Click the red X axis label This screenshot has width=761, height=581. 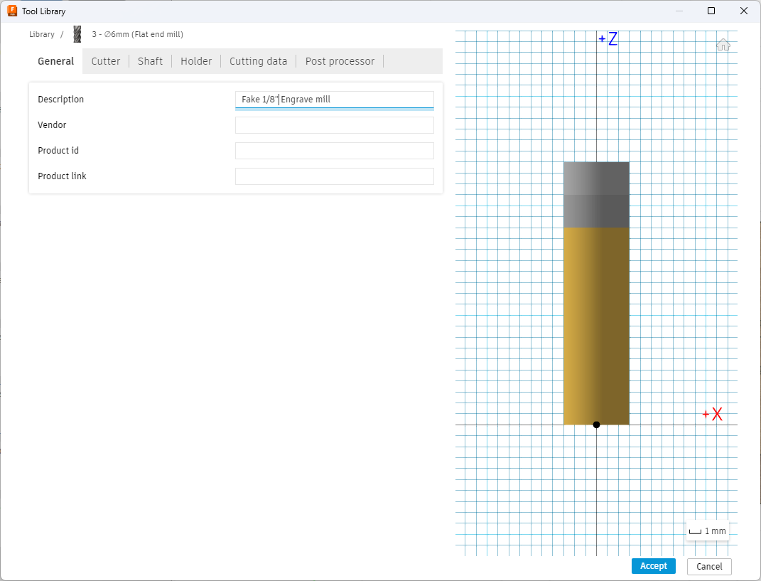pos(716,415)
